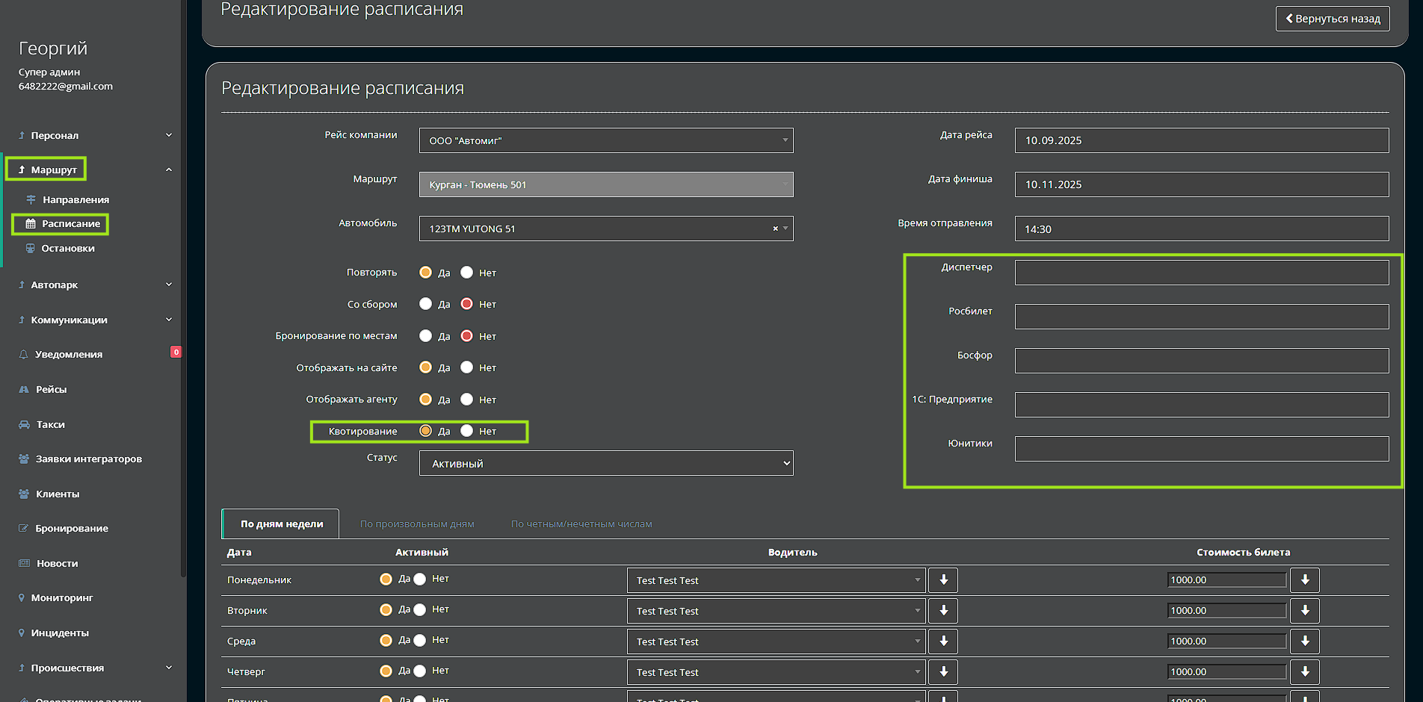Click the taxi car icon in sidebar
Viewport: 1423px width, 702px height.
pos(24,425)
